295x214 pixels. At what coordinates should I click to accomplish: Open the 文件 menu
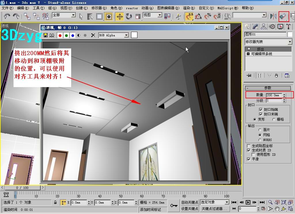point(7,8)
